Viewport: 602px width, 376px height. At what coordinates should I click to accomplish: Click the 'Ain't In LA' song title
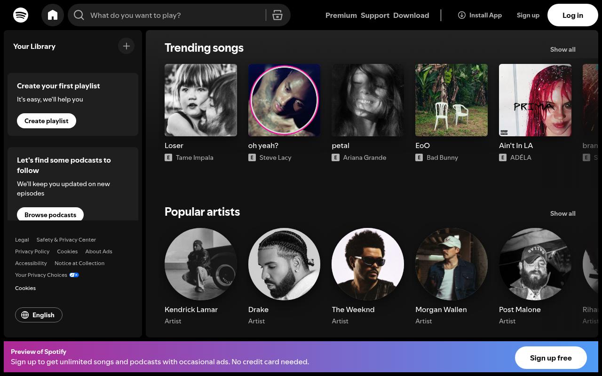click(x=516, y=146)
